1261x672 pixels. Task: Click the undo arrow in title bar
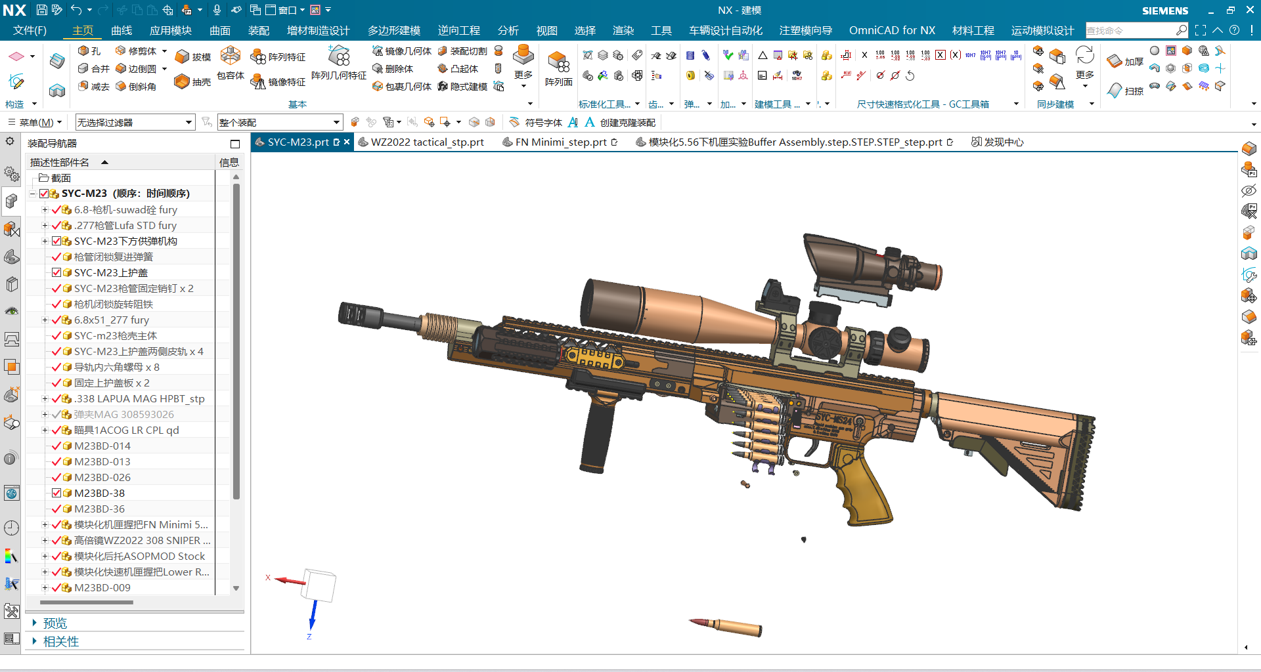pyautogui.click(x=76, y=10)
